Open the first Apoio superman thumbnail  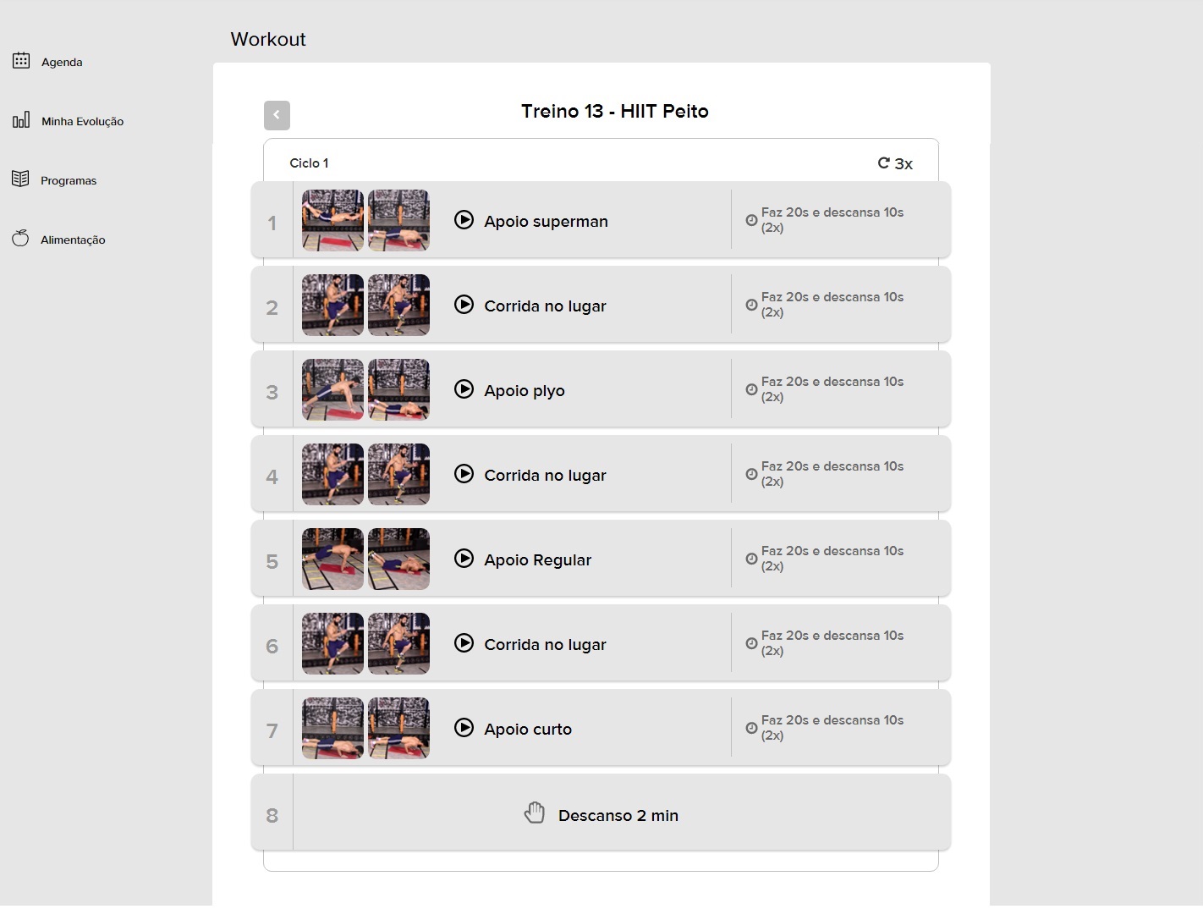(x=332, y=220)
